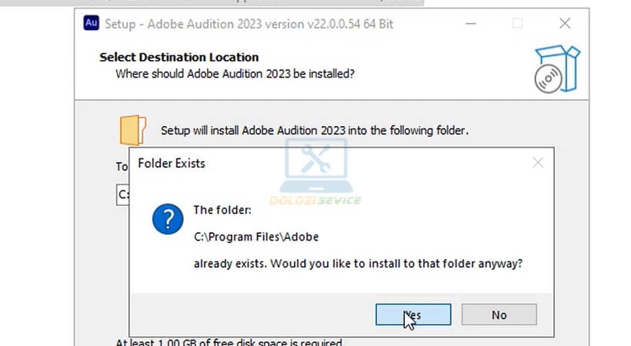Screen dimensions: 631x346
Task: Click the Adobe Audition Au title bar icon
Action: [x=91, y=23]
